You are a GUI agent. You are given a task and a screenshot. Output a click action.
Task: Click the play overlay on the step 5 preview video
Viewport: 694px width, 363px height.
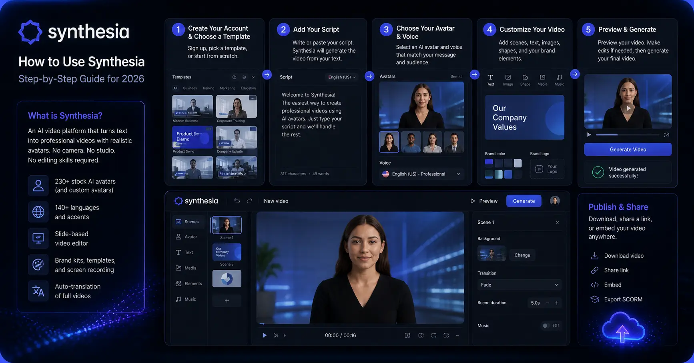[628, 108]
